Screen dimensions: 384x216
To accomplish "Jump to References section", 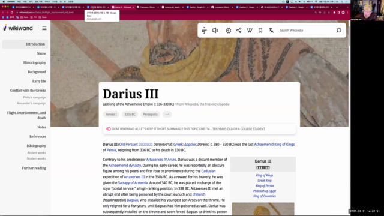I will pos(38,137).
